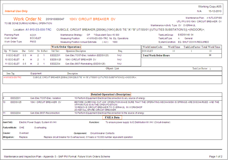Select the WorkCenterCode column header

(152, 47)
